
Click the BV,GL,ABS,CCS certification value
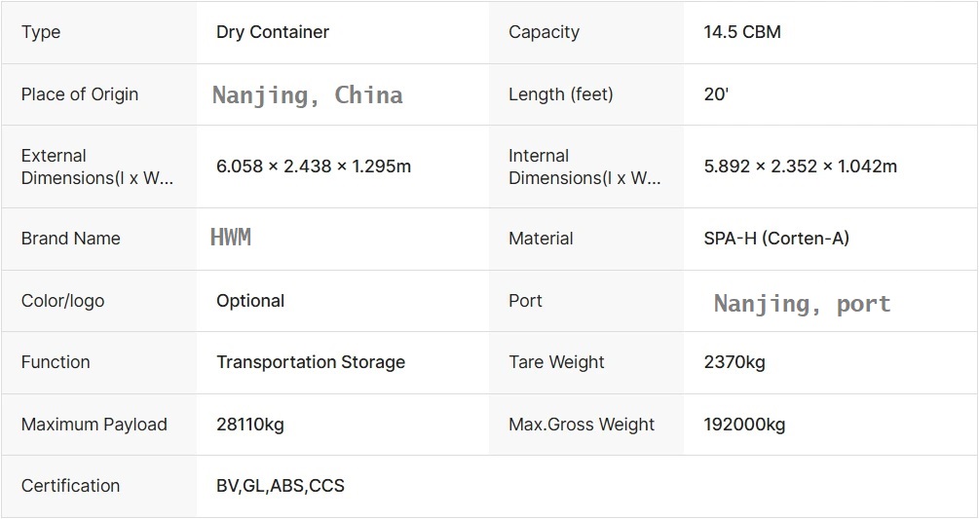pyautogui.click(x=281, y=486)
